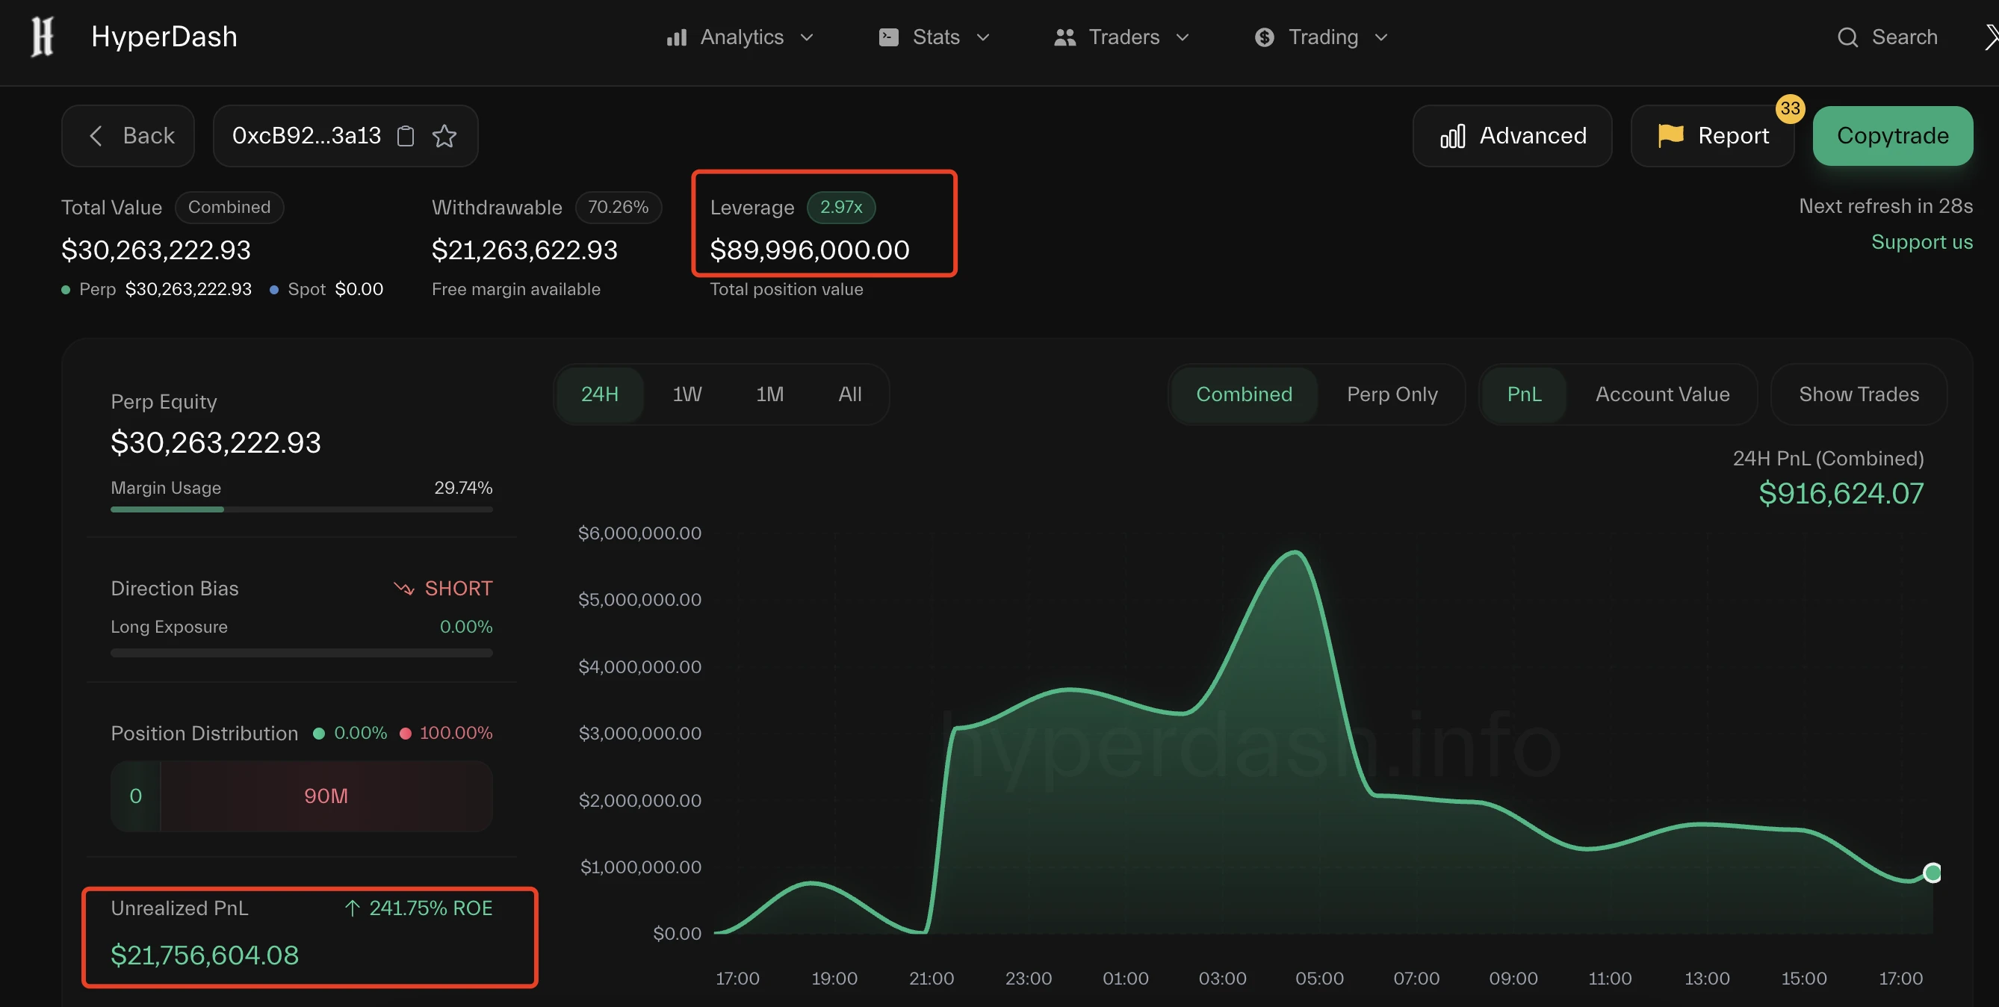This screenshot has height=1007, width=1999.
Task: Select the All timeframe tab
Action: pyautogui.click(x=850, y=394)
